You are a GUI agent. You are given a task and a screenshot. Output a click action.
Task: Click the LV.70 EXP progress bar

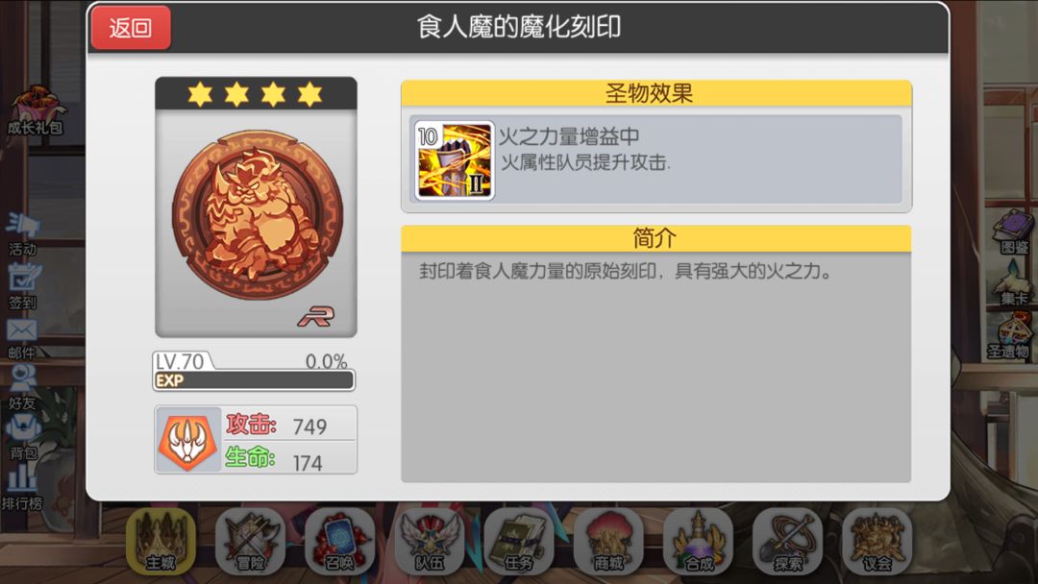tap(254, 380)
